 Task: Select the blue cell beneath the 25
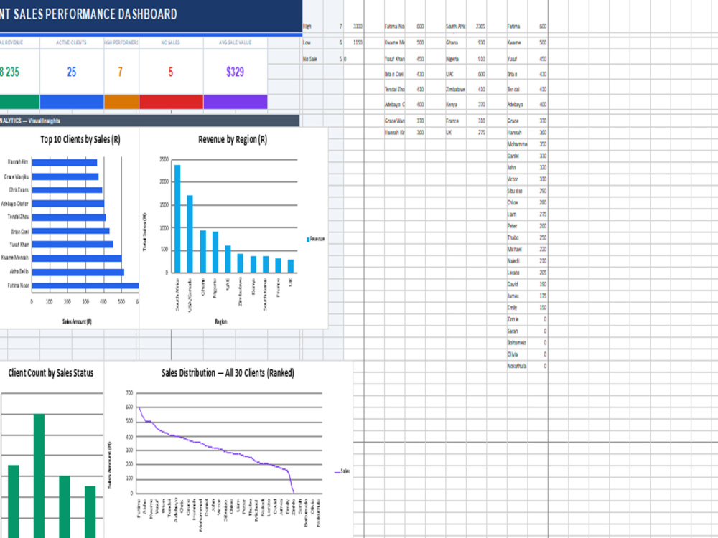[71, 102]
